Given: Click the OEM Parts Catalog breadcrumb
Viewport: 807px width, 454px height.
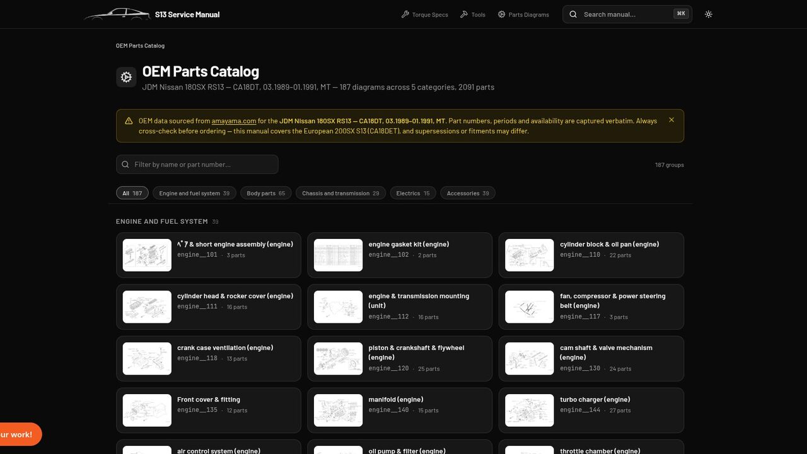Looking at the screenshot, I should coord(140,46).
